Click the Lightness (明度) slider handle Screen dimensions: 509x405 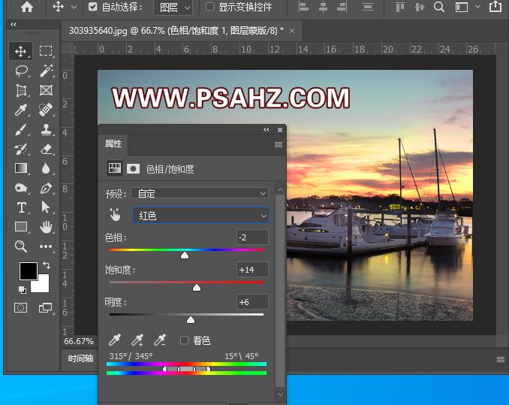click(191, 320)
